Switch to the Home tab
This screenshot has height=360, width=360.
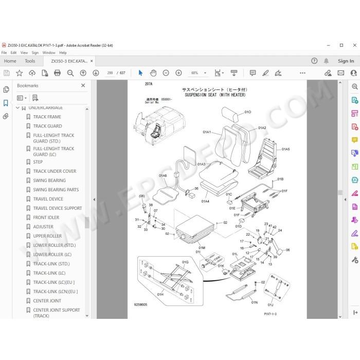10,61
